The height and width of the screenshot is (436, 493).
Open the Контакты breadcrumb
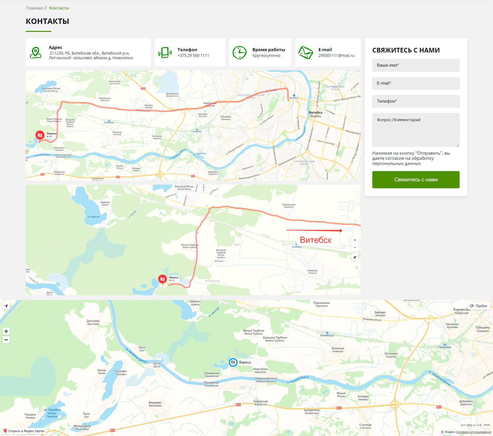59,8
